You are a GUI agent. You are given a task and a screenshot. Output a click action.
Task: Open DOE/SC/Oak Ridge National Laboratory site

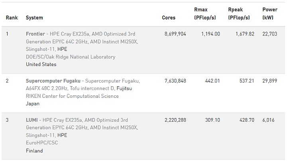point(70,57)
